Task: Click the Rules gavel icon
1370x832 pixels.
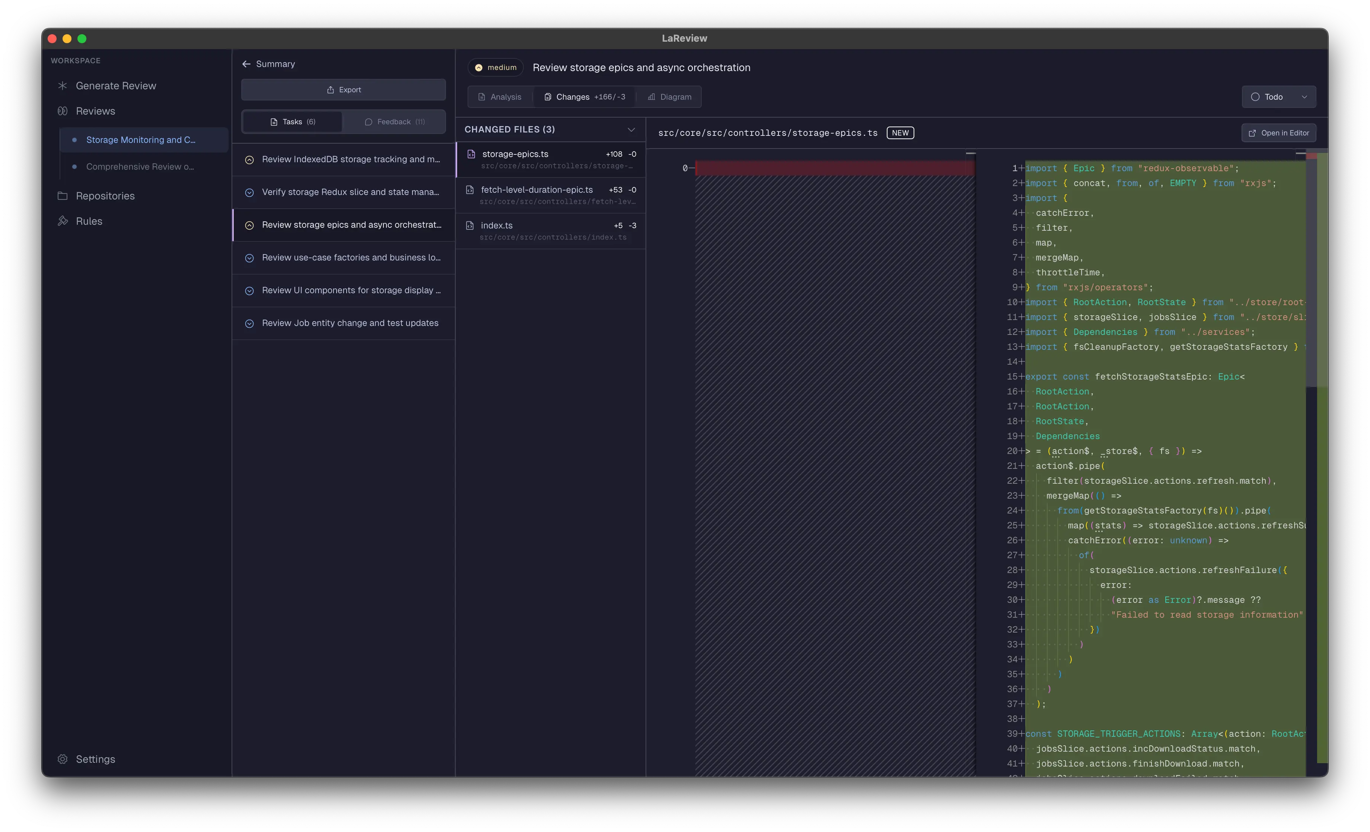Action: point(63,221)
